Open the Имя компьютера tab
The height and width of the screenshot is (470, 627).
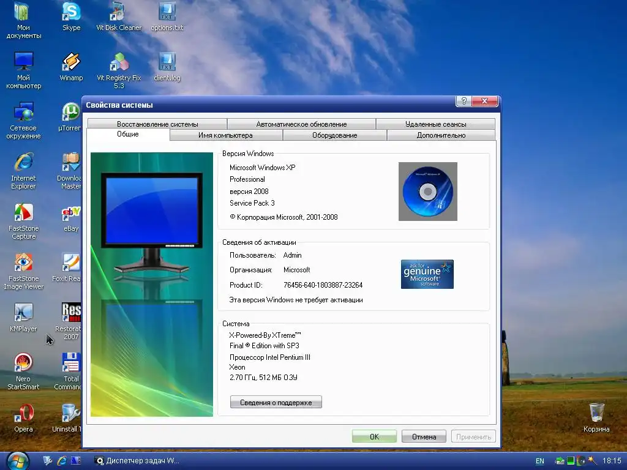[x=225, y=135]
